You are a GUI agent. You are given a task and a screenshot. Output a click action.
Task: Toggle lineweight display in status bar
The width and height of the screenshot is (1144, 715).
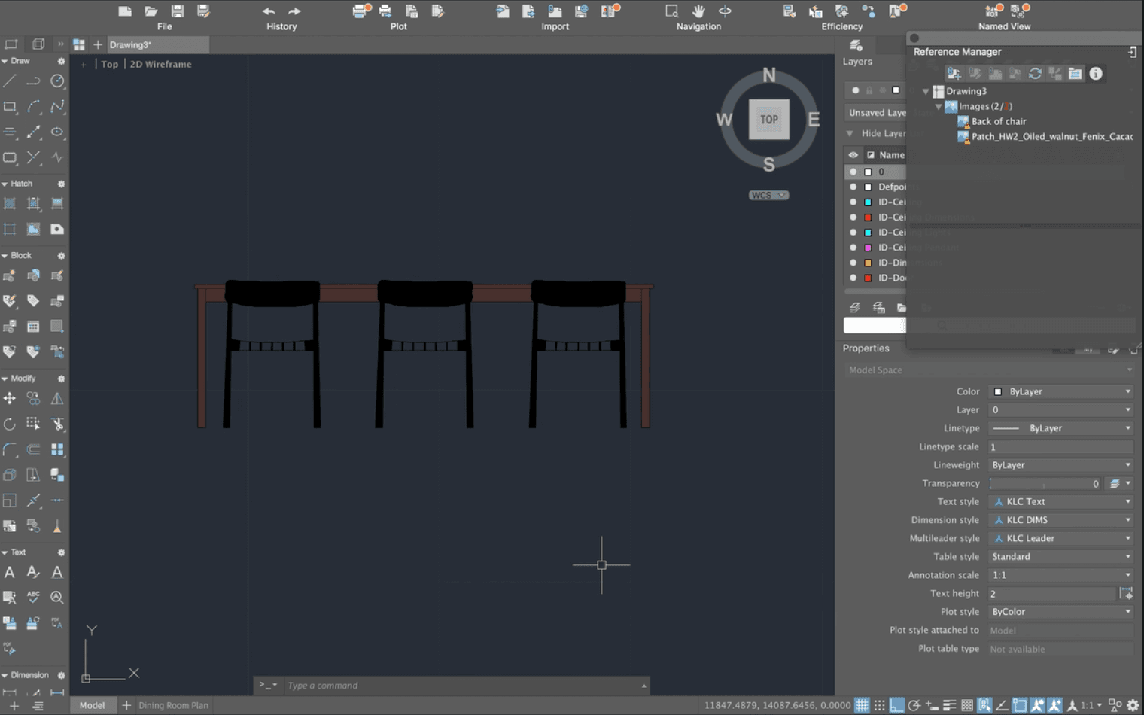tap(950, 705)
